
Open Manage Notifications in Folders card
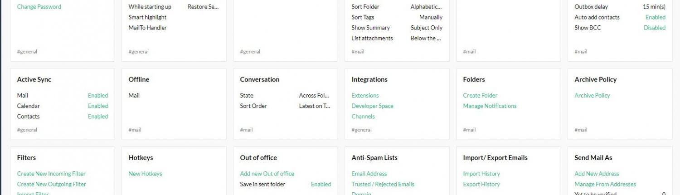pyautogui.click(x=490, y=106)
